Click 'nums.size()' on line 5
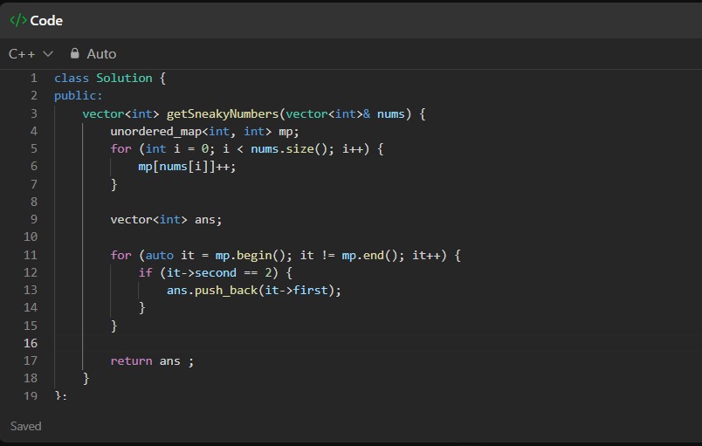This screenshot has height=446, width=702. 289,148
